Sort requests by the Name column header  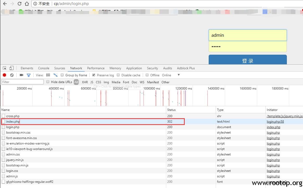tap(83, 110)
